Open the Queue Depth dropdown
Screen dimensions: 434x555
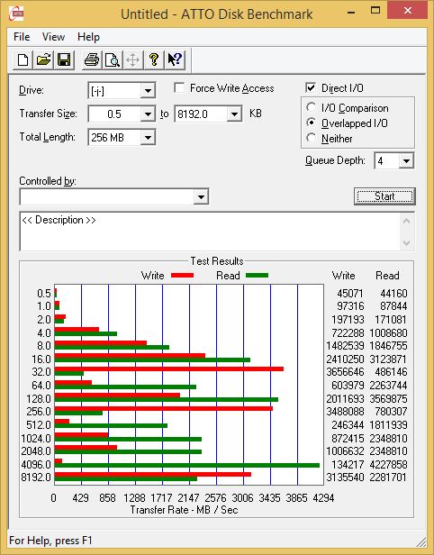(406, 161)
